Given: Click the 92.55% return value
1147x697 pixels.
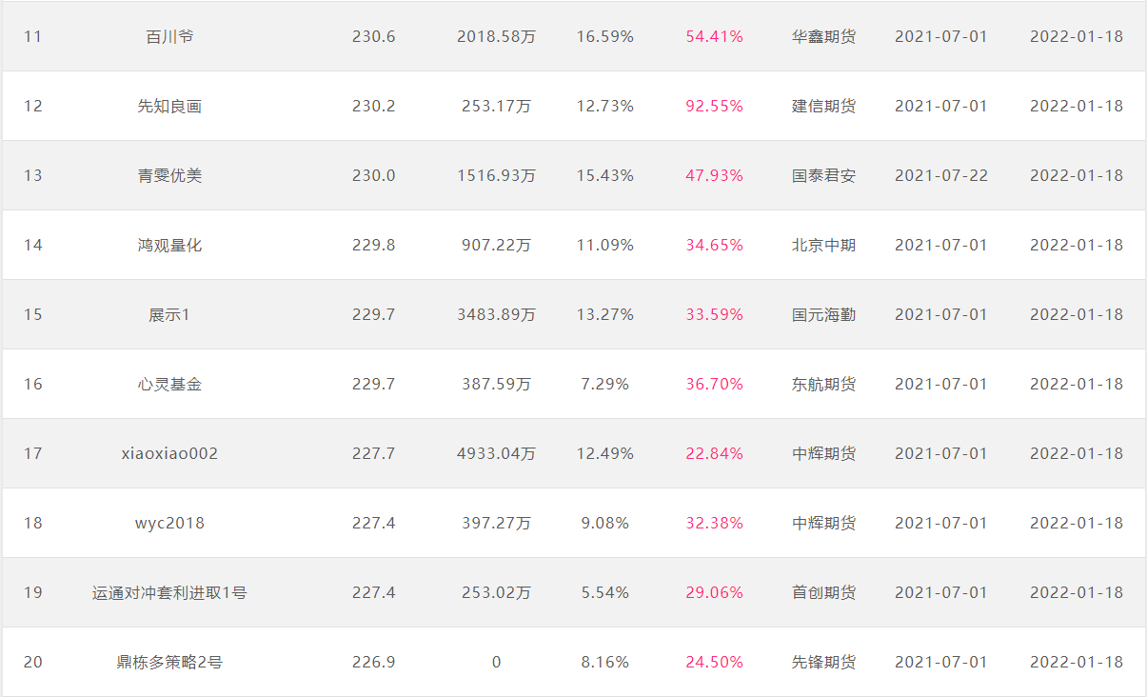Looking at the screenshot, I should [x=714, y=107].
